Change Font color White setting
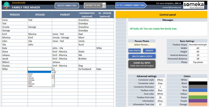The width and height of the screenshot is (209, 107). 160,94
